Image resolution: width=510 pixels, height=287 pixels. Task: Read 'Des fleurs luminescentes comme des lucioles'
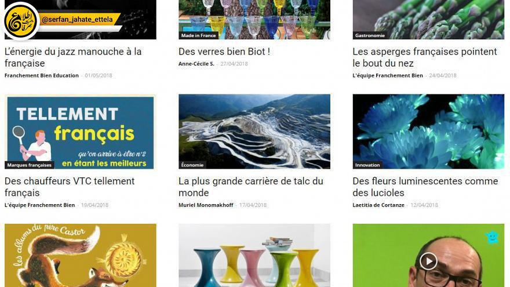click(425, 187)
